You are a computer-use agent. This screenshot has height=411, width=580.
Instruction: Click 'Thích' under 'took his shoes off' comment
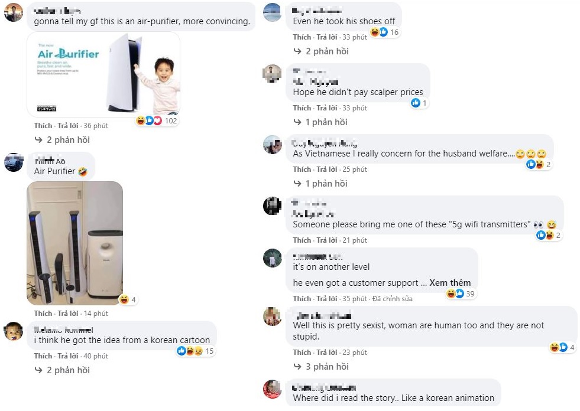point(302,37)
